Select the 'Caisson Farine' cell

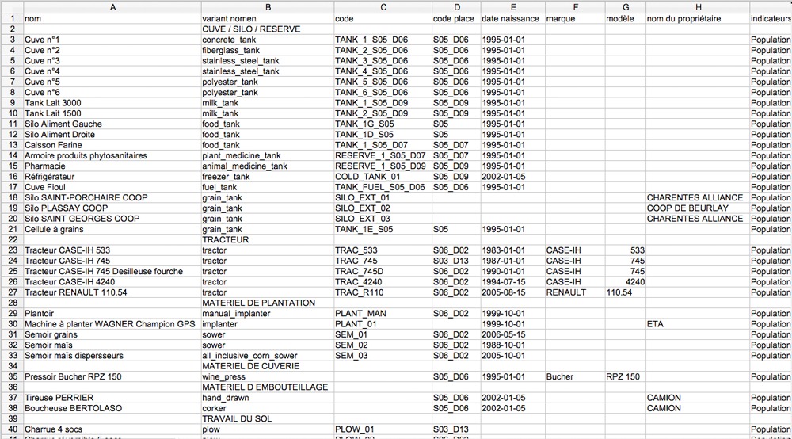[112, 145]
